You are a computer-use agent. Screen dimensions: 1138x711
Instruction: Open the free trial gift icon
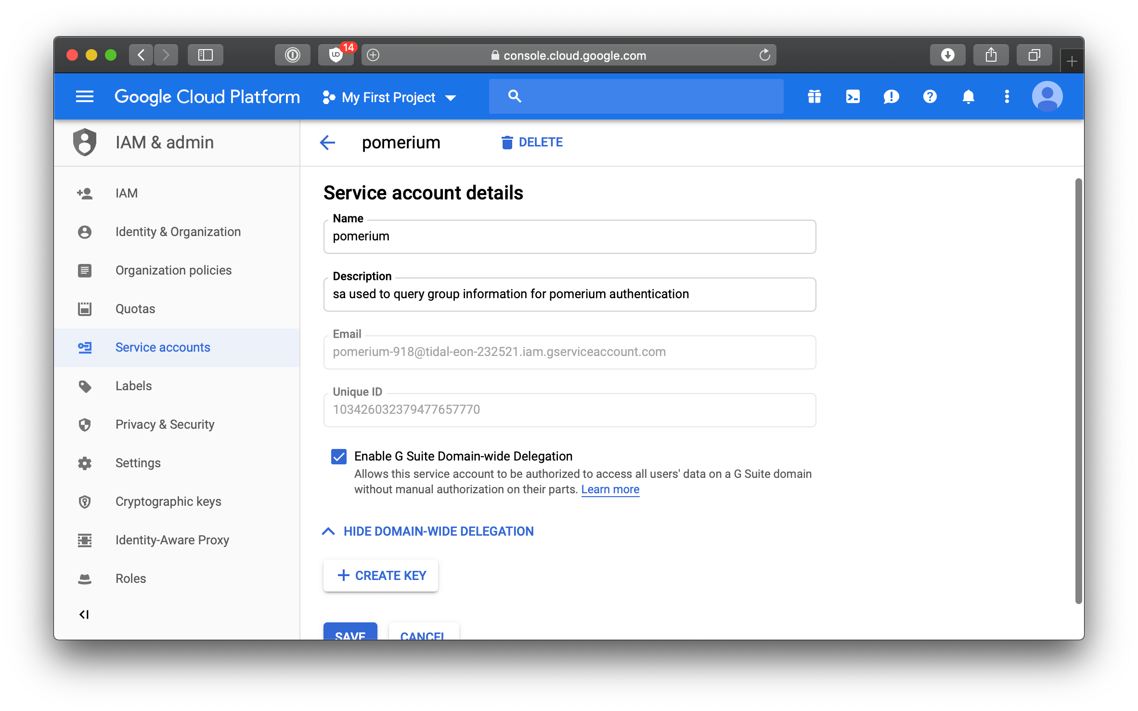(x=815, y=97)
